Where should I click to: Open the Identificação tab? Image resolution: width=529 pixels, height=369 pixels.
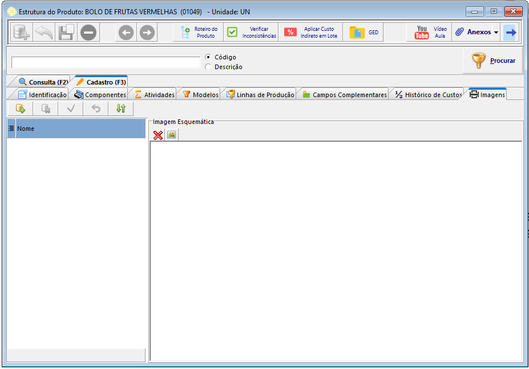[42, 95]
